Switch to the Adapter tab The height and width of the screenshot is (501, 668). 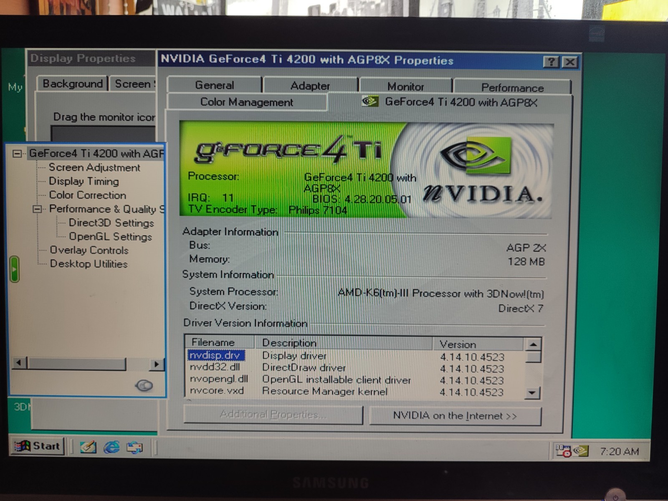coord(310,86)
